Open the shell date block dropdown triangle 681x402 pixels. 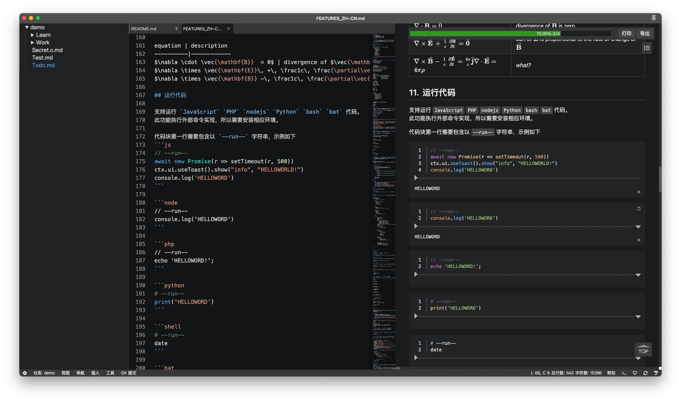pos(638,358)
